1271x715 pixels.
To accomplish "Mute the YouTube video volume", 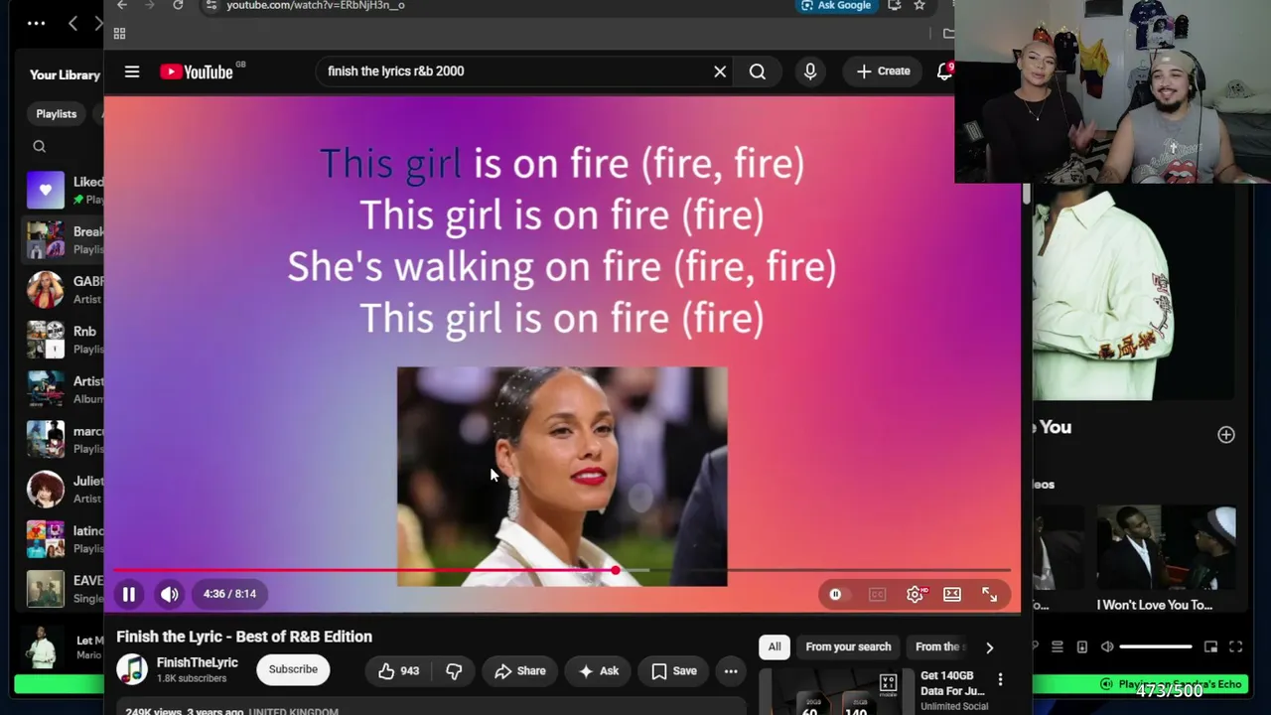I will pos(170,594).
